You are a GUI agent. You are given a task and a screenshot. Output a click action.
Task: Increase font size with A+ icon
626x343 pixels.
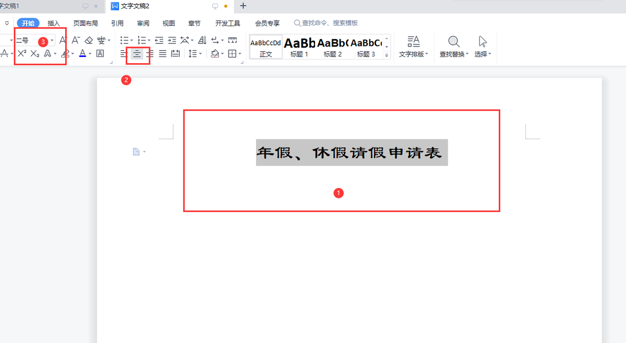63,40
